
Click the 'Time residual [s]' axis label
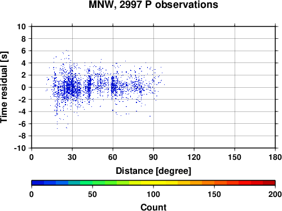tap(4, 87)
